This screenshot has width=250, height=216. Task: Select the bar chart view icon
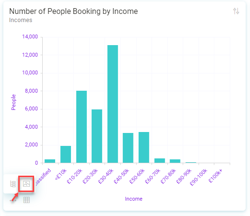[13, 184]
